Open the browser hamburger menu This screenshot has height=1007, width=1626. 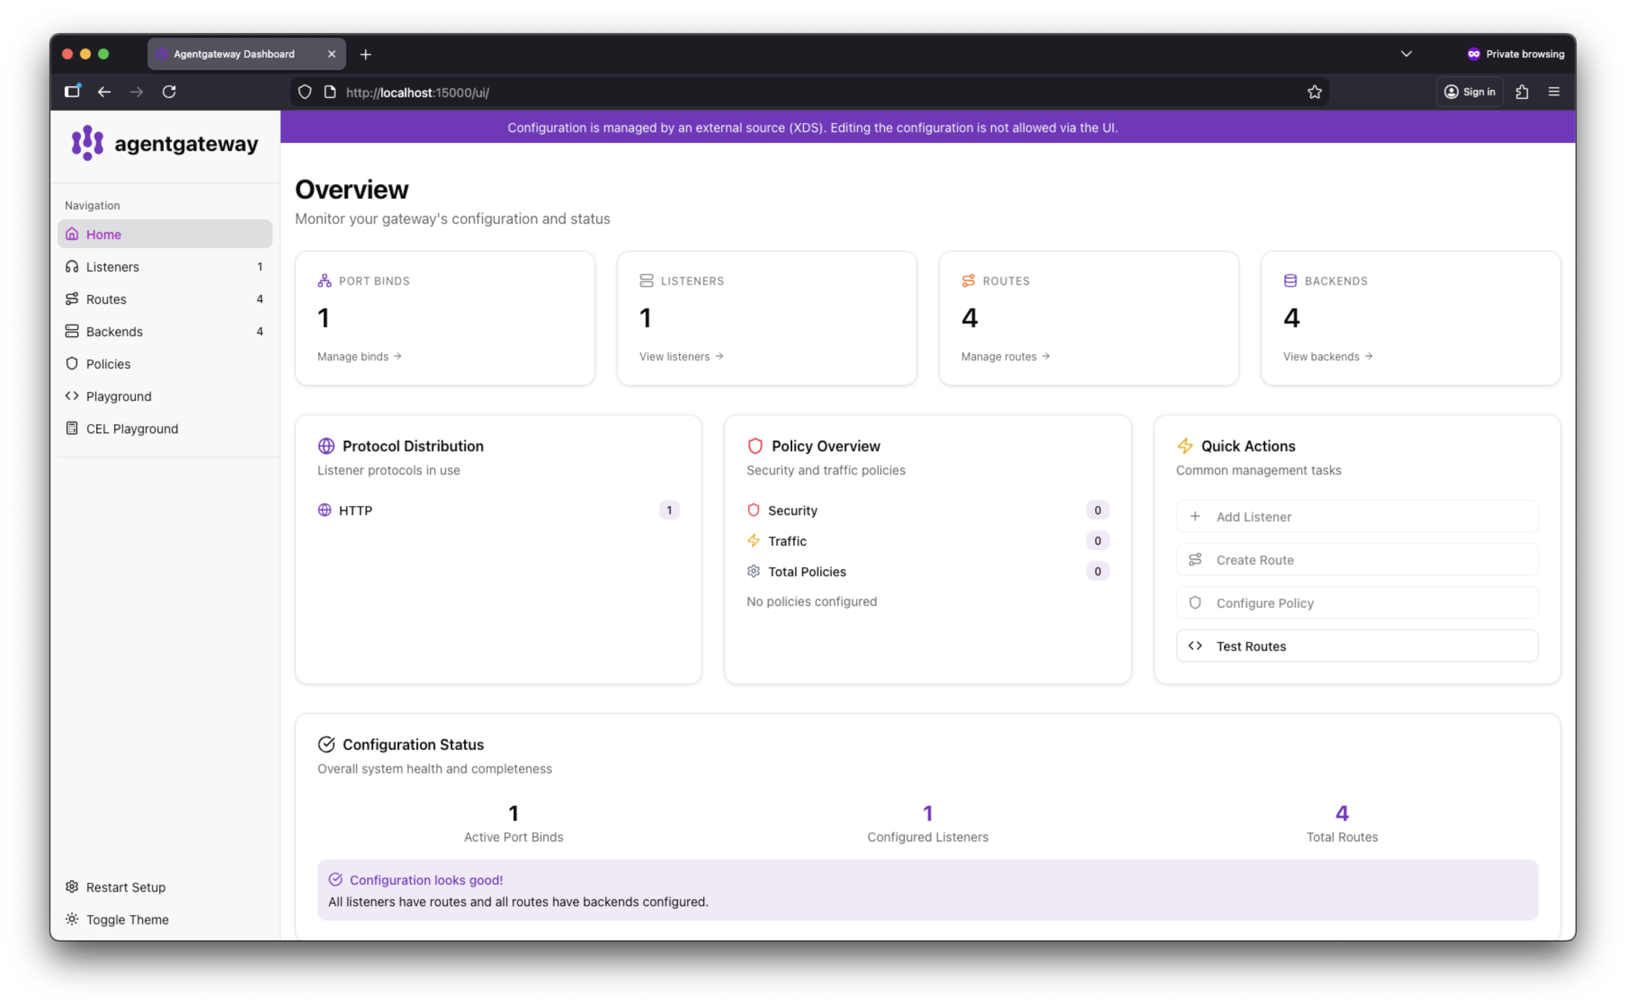point(1554,92)
